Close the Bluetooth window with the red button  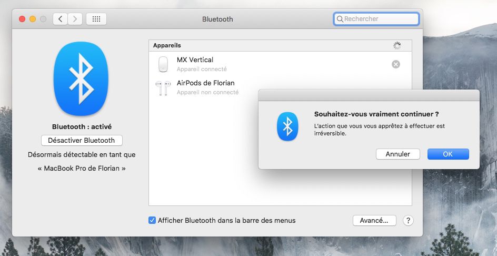click(x=22, y=19)
